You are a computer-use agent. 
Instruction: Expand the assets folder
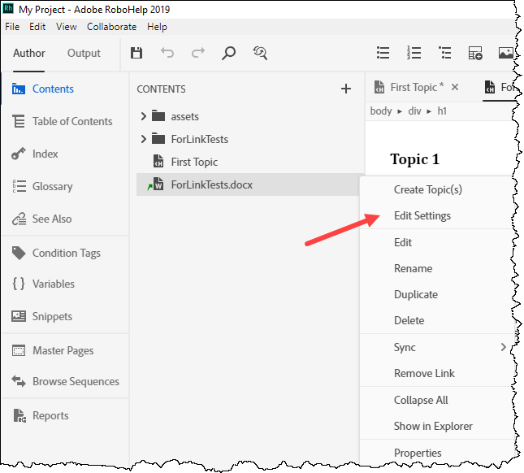point(144,116)
